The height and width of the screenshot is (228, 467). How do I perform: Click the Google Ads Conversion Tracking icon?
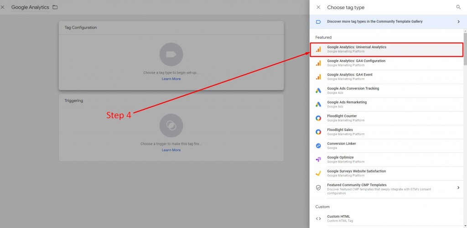pyautogui.click(x=318, y=91)
